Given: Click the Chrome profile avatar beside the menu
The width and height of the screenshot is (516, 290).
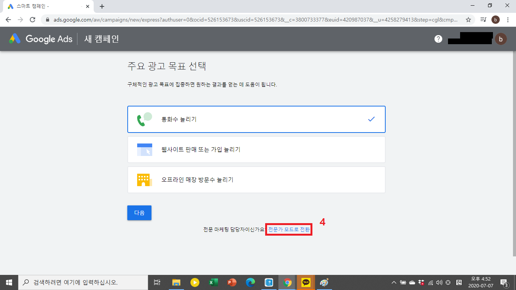Looking at the screenshot, I should tap(496, 20).
